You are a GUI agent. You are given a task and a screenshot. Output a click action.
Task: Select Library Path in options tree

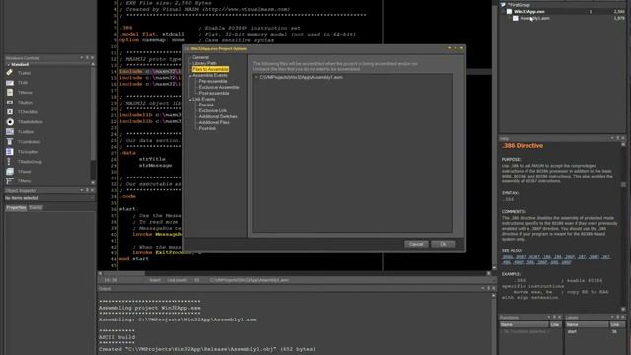(x=204, y=63)
